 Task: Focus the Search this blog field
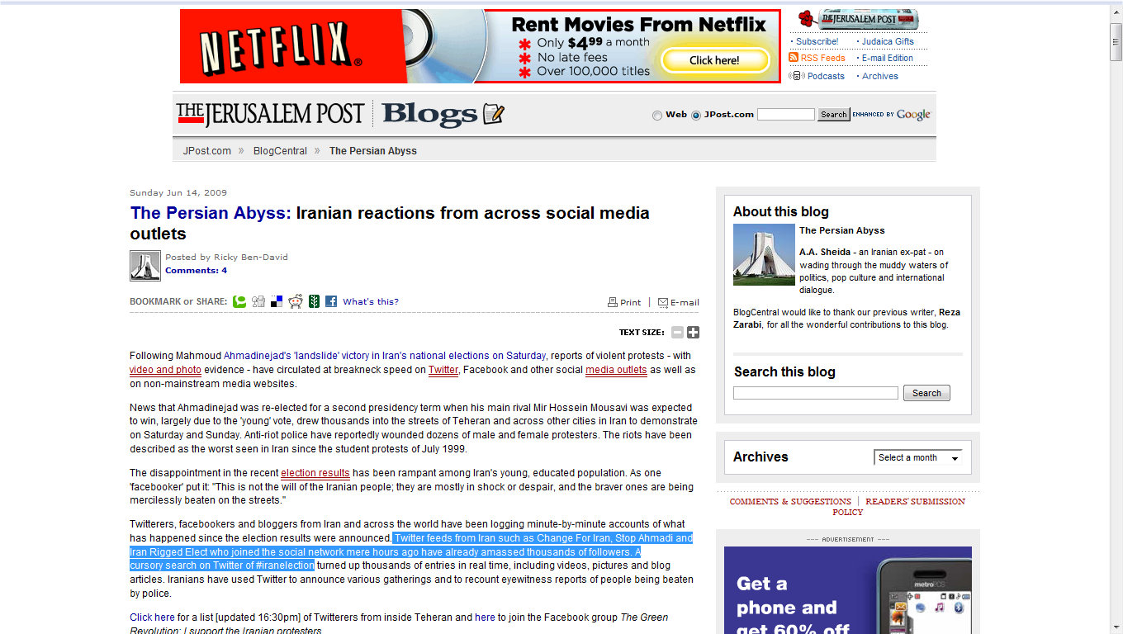pos(816,393)
